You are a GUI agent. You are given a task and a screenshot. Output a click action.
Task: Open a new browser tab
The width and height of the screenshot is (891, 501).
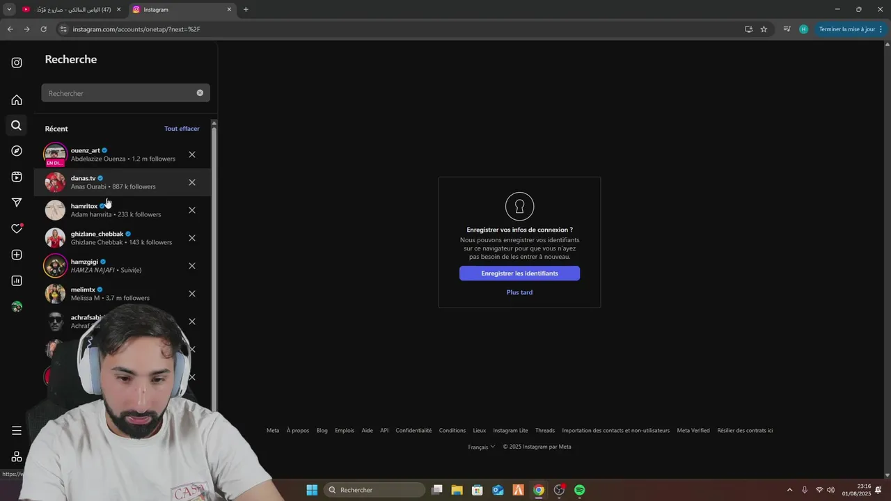pyautogui.click(x=246, y=10)
